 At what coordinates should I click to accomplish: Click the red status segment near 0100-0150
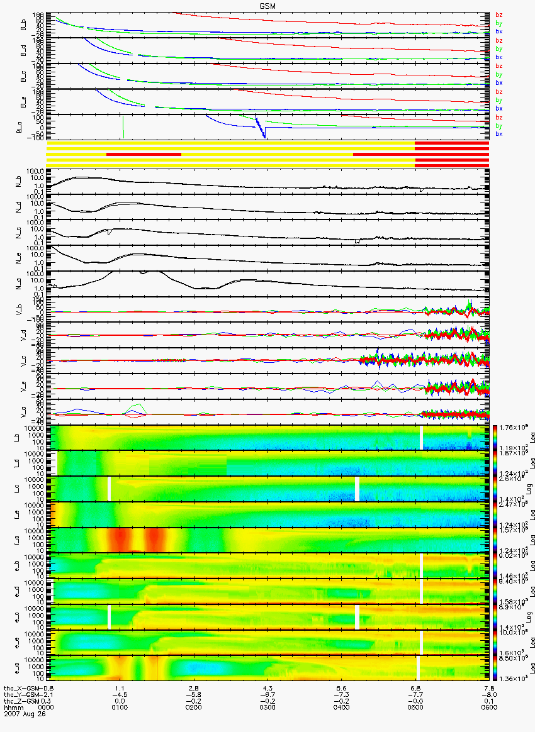144,154
